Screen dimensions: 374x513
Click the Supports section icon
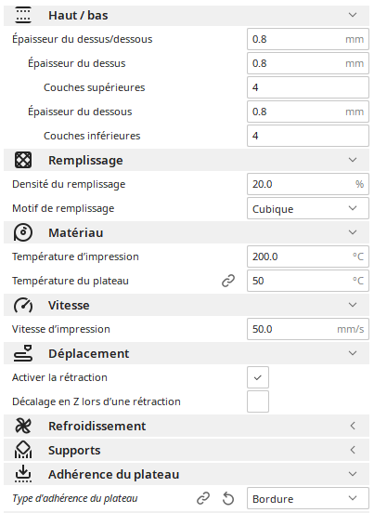point(23,450)
